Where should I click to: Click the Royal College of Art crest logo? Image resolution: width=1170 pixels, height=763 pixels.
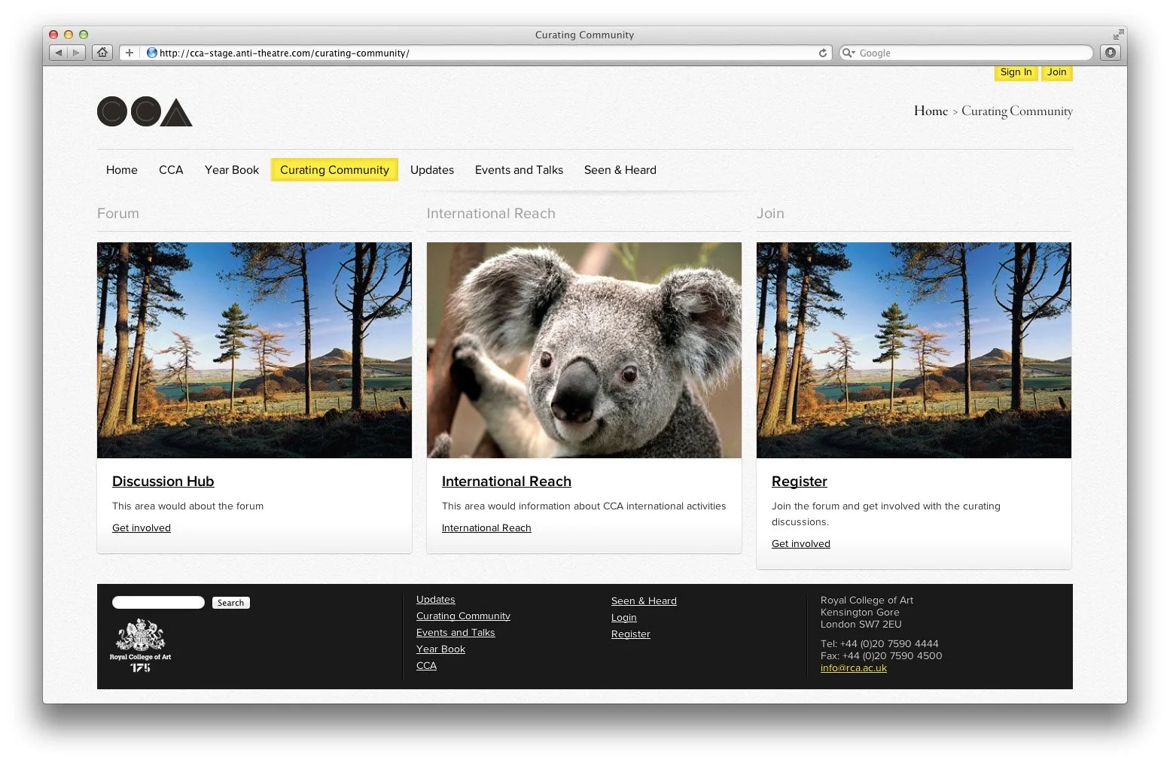tap(140, 646)
